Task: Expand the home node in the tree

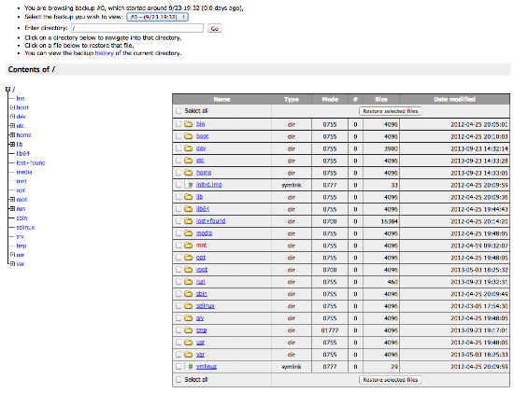Action: tap(12, 135)
